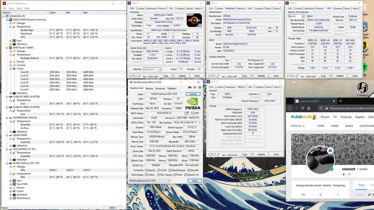Toggle the Ray Tracing checkbox
Image resolution: width=374 pixels, height=210 pixels.
point(158,175)
